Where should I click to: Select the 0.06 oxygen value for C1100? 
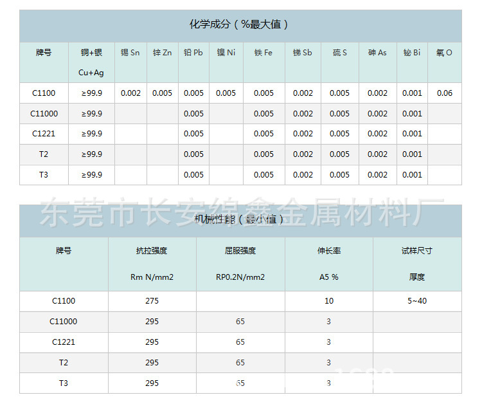point(444,93)
